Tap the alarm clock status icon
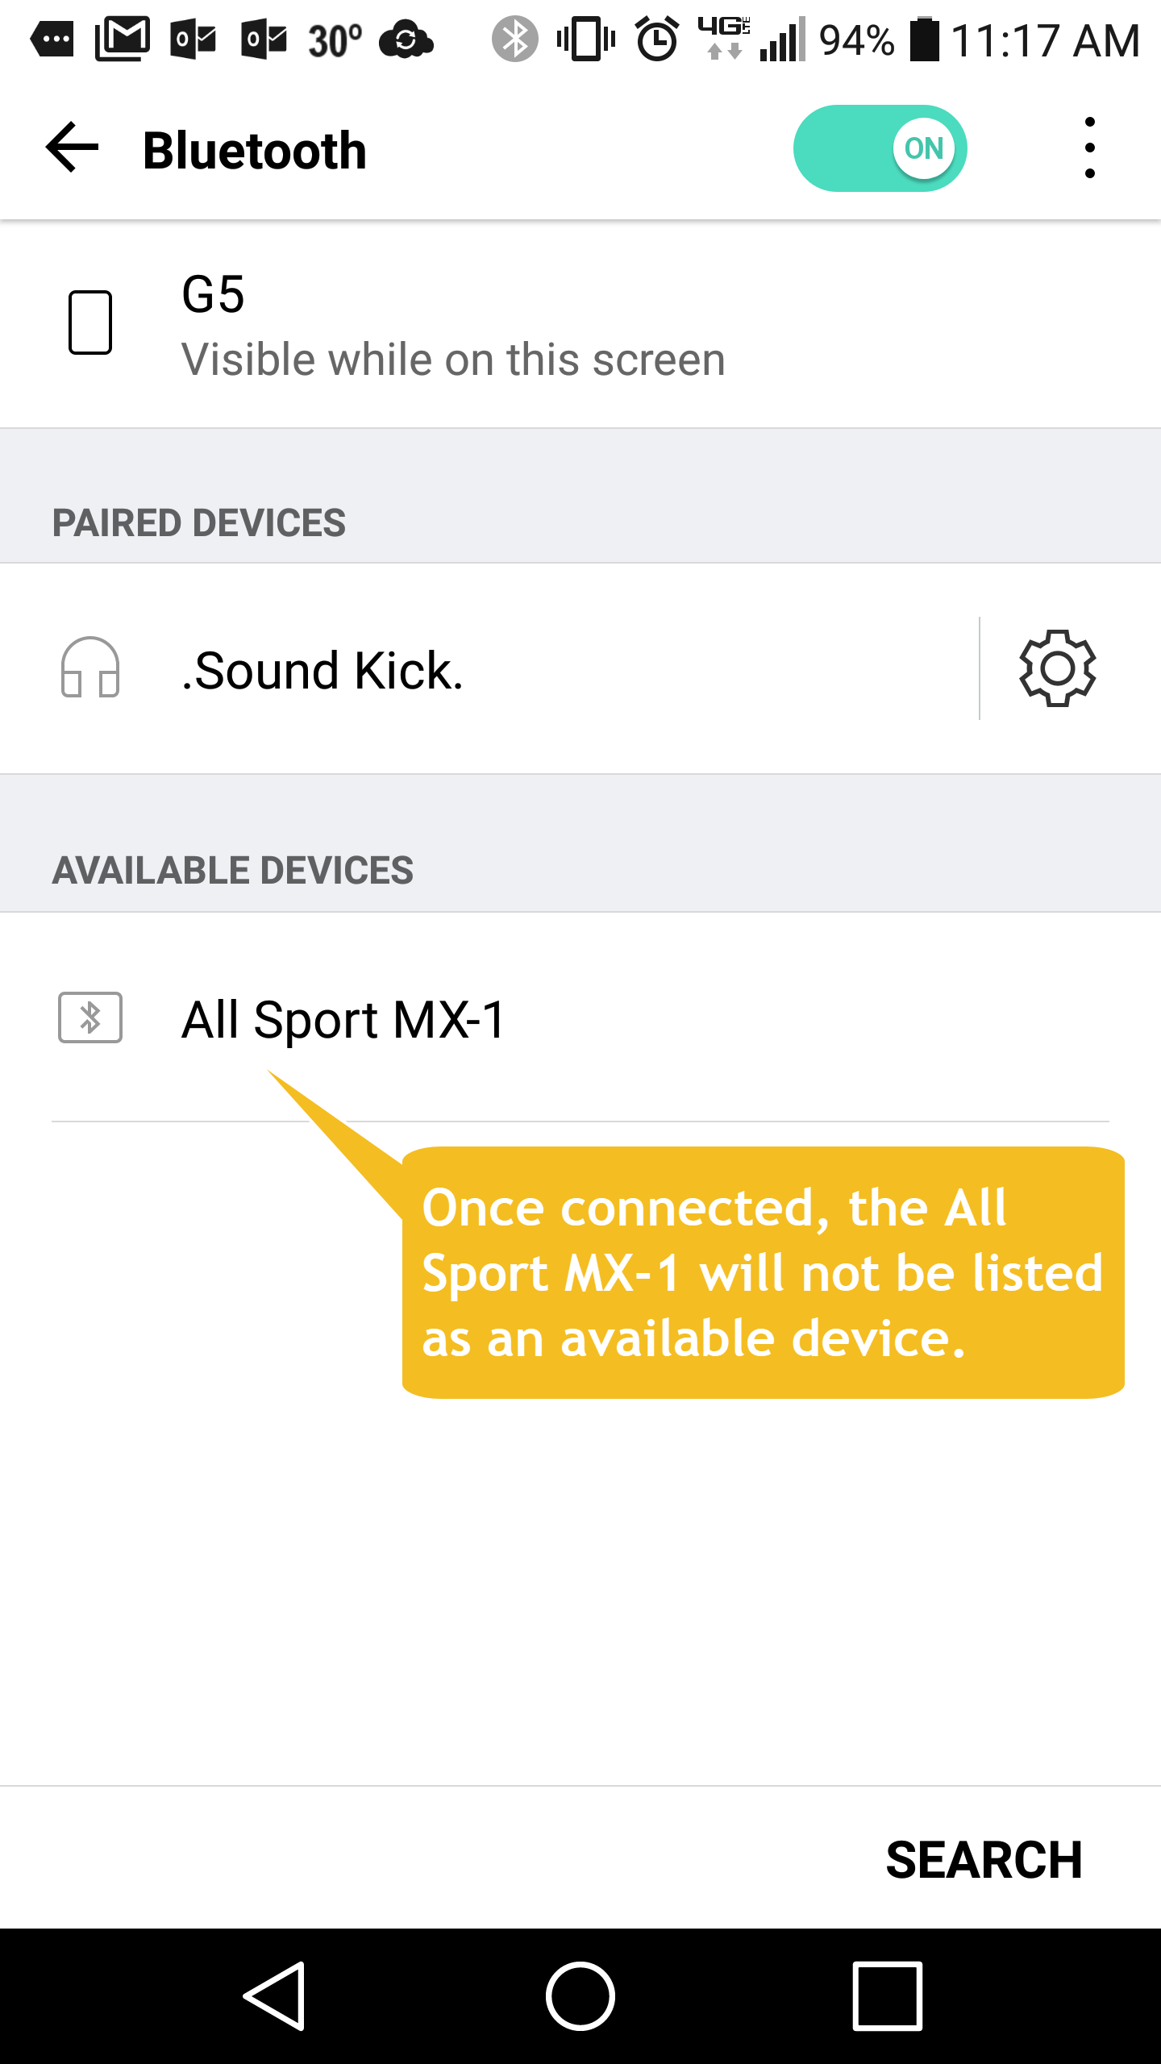This screenshot has height=2064, width=1161. click(x=657, y=39)
